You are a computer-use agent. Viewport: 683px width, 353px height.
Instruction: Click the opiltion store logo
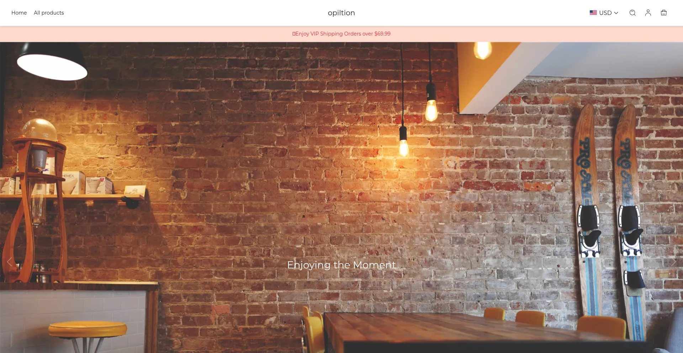click(341, 13)
